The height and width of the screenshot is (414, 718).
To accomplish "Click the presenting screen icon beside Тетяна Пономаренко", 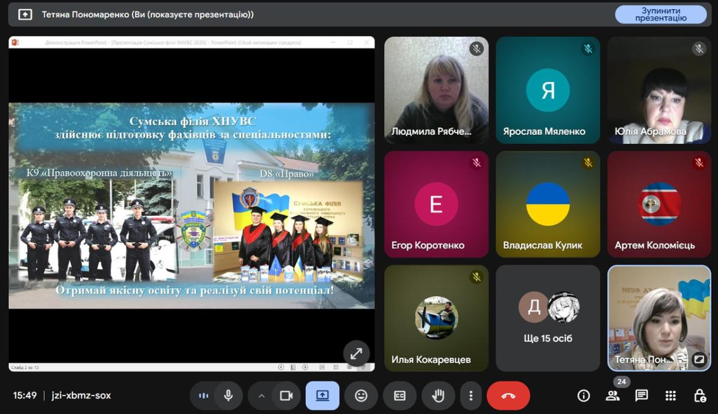I will [25, 14].
